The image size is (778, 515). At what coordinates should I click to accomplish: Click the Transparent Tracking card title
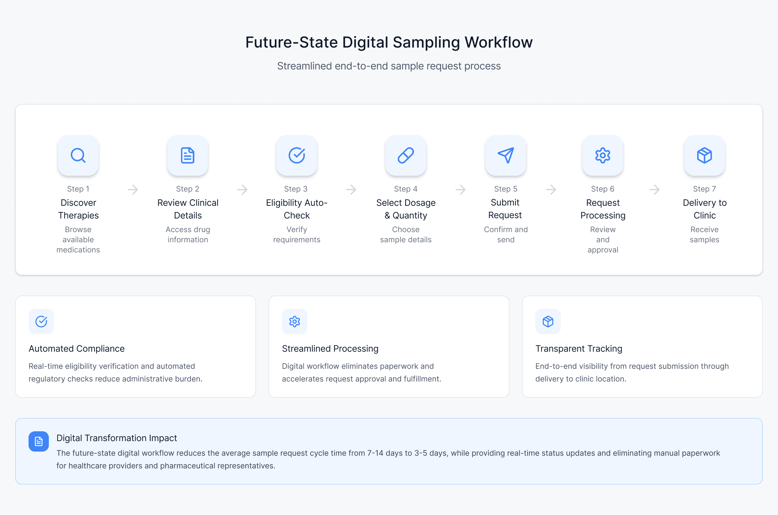pyautogui.click(x=578, y=349)
